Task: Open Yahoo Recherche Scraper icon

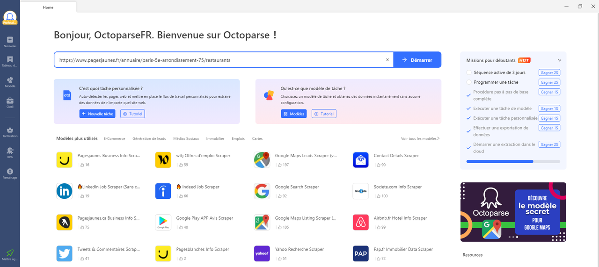Action: [x=262, y=253]
